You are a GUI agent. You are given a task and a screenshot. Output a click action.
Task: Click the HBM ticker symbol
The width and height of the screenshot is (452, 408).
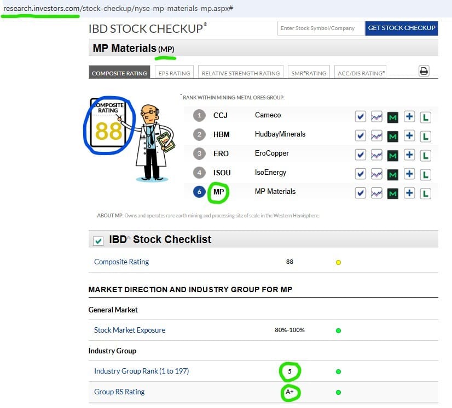click(x=222, y=134)
